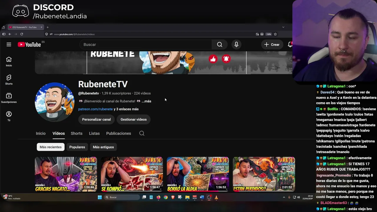Image resolution: width=377 pixels, height=212 pixels.
Task: Open YouTube notifications bell
Action: 290,44
